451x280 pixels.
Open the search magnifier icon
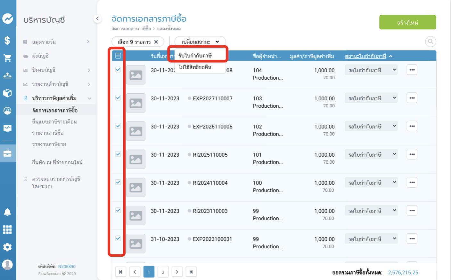[x=430, y=42]
